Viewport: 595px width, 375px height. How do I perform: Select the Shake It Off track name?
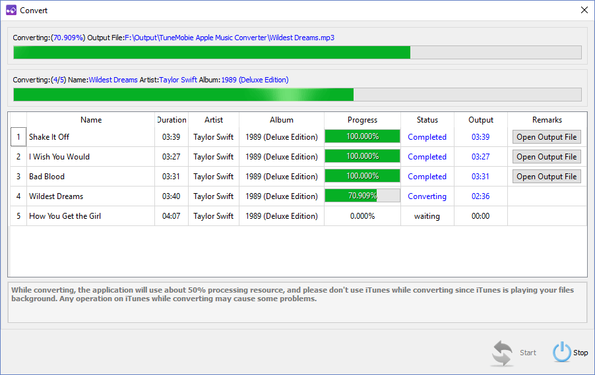(x=49, y=137)
